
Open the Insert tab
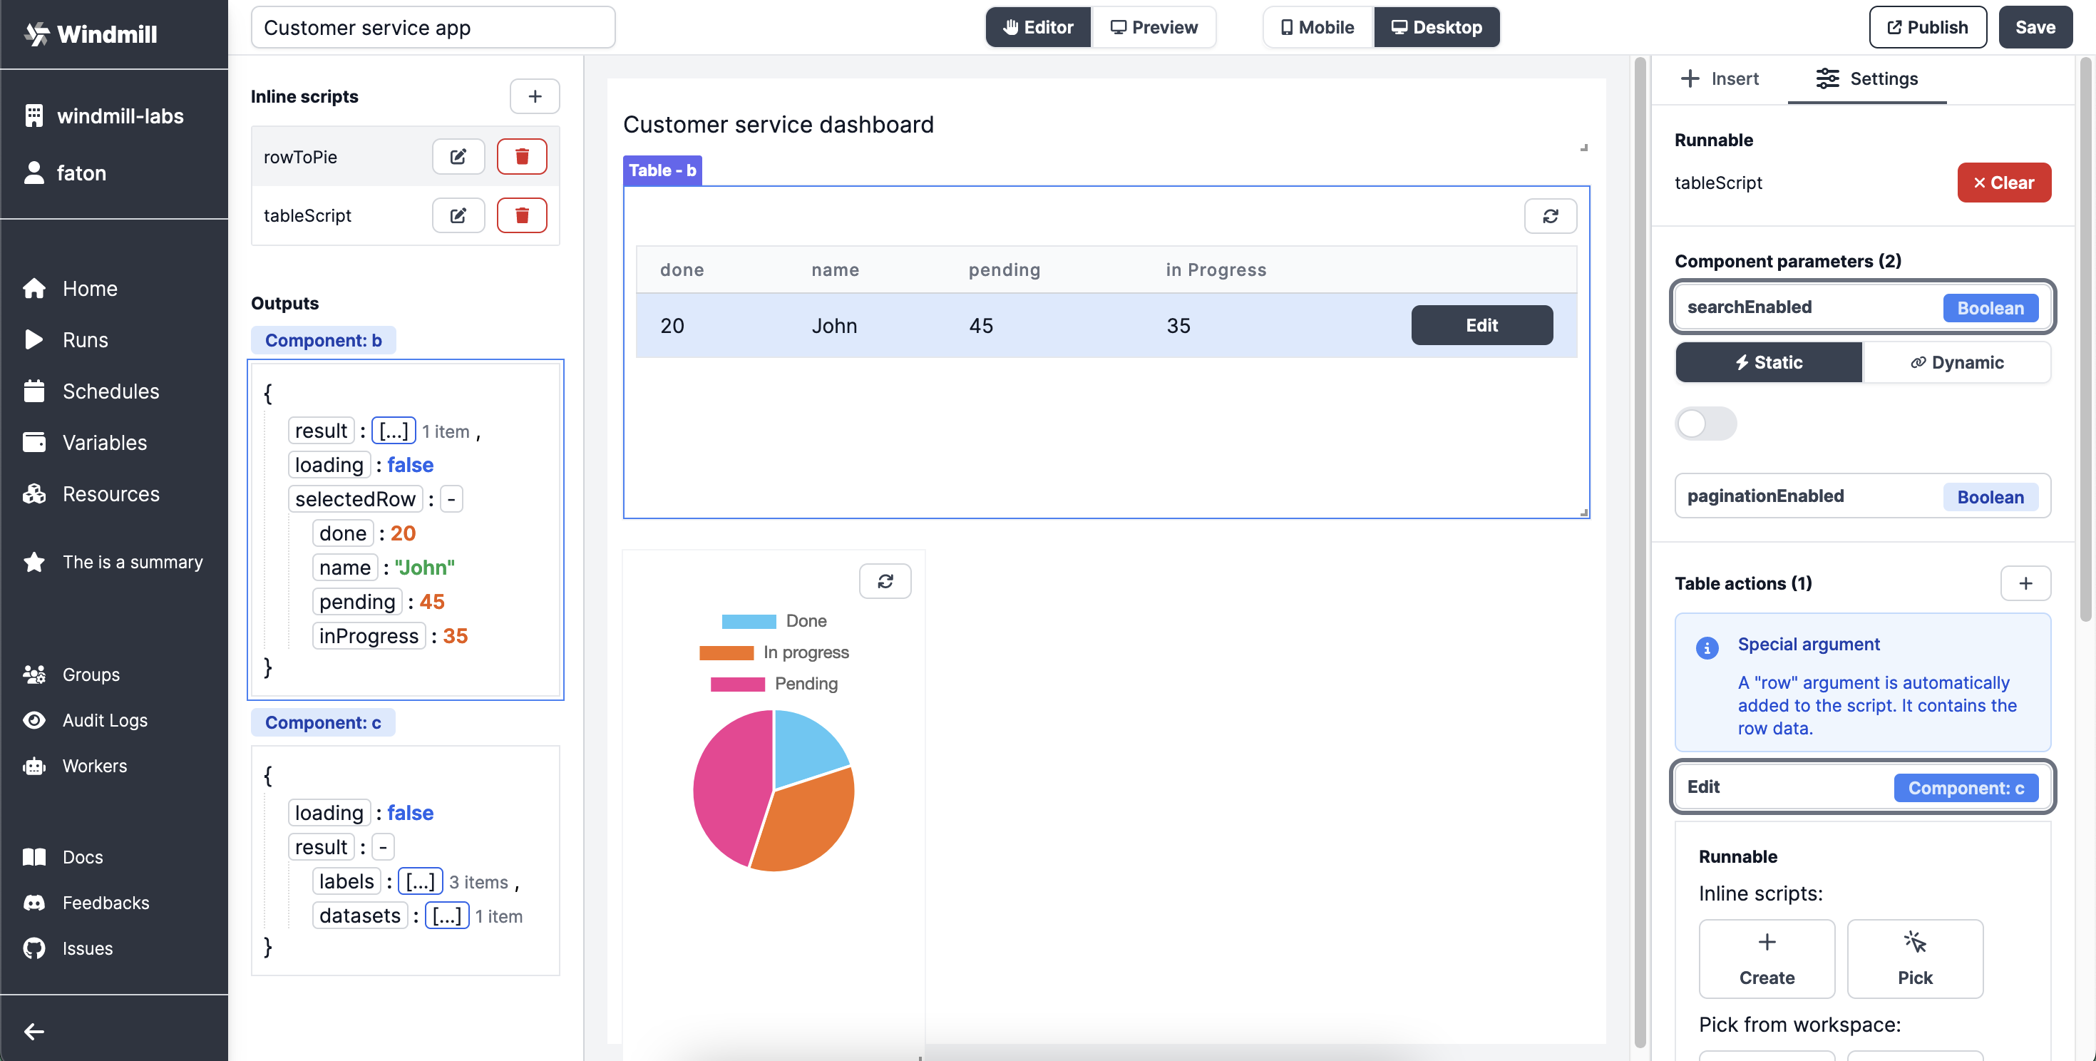(x=1720, y=79)
